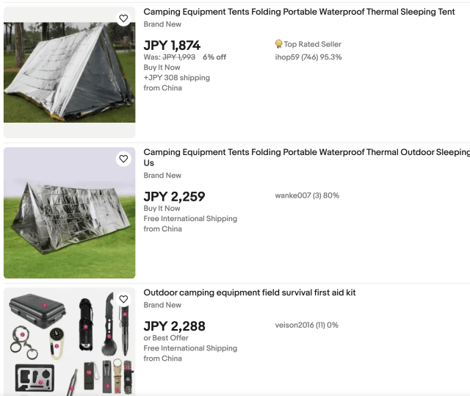Click the 'or Best Offer' text
The height and width of the screenshot is (396, 470).
pyautogui.click(x=166, y=338)
